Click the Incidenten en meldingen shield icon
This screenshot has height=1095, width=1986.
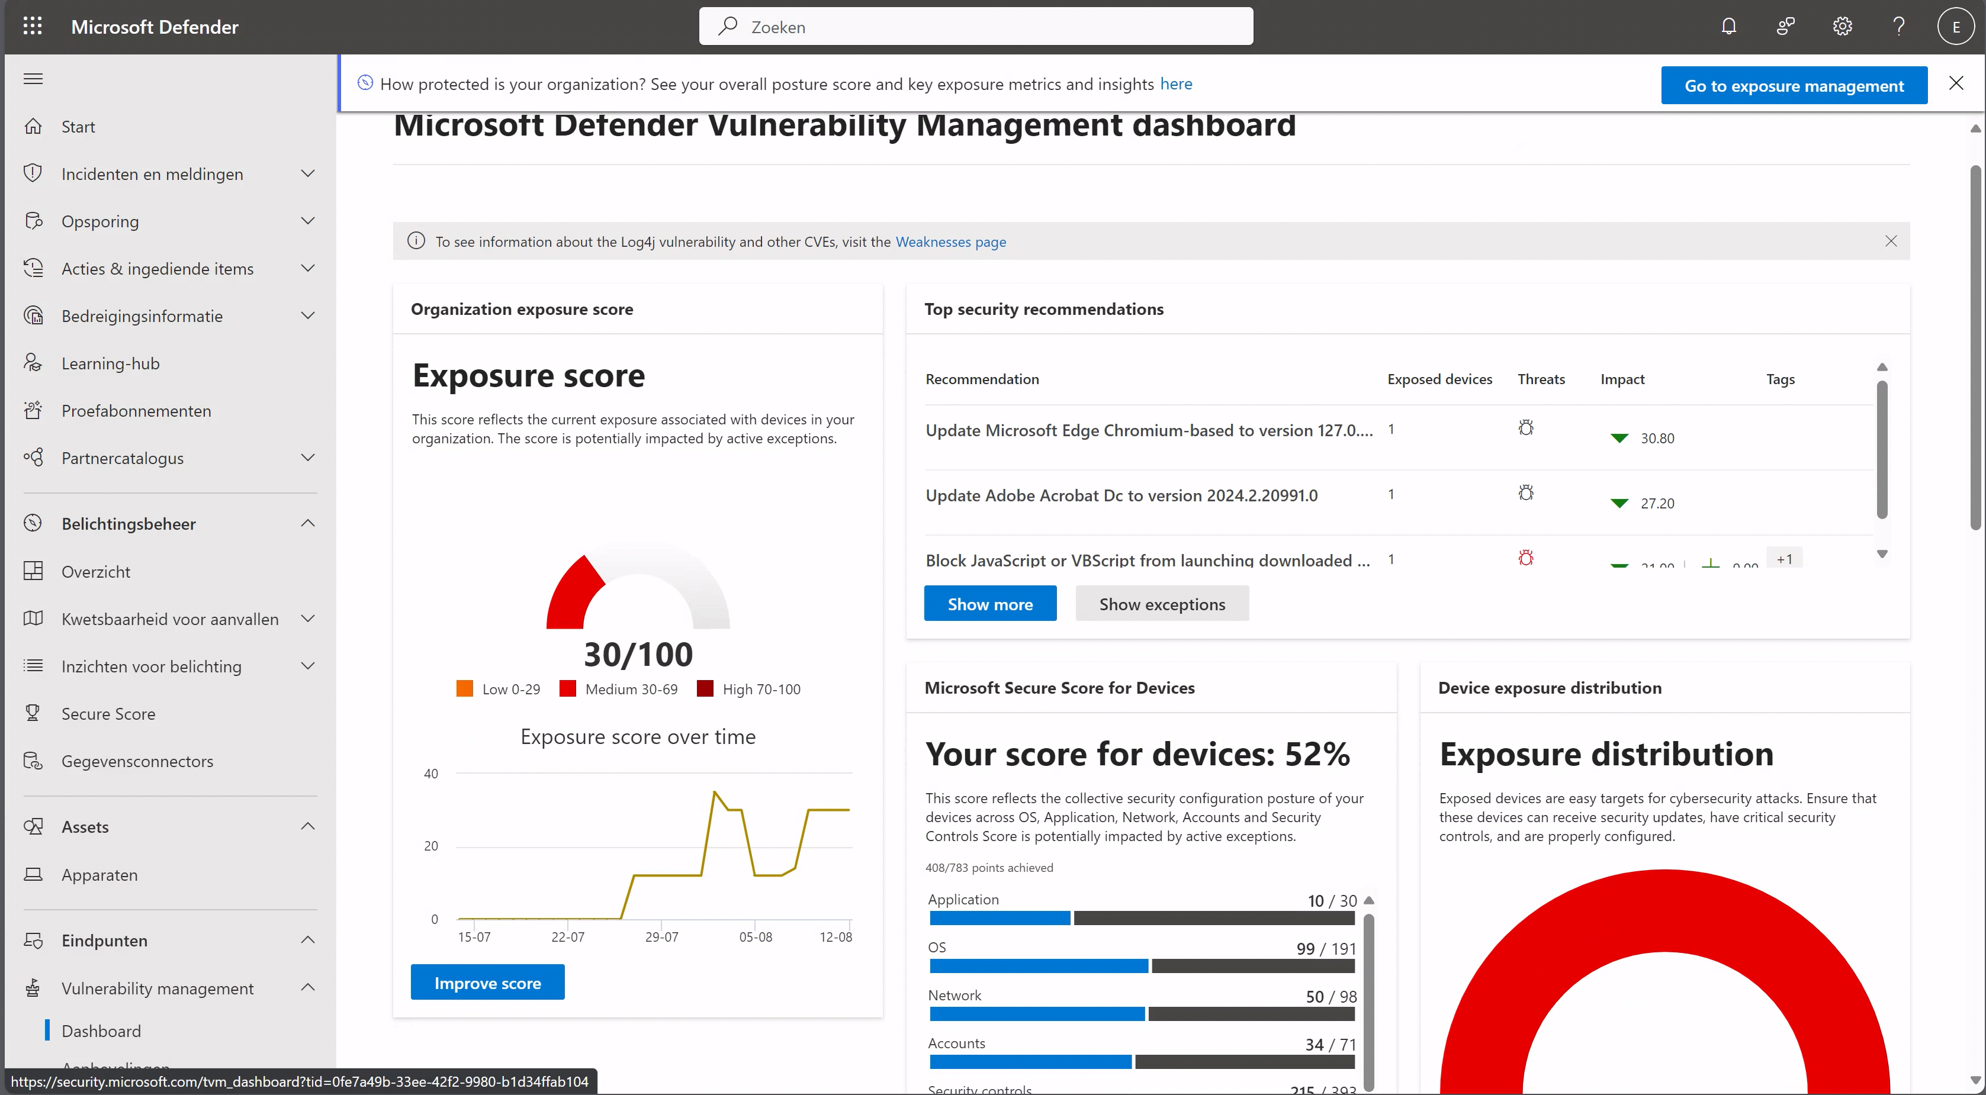(33, 173)
